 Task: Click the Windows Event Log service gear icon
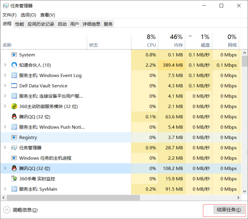click(x=14, y=75)
